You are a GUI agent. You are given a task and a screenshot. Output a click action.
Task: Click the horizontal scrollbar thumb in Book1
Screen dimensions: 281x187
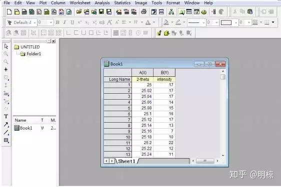[205, 161]
